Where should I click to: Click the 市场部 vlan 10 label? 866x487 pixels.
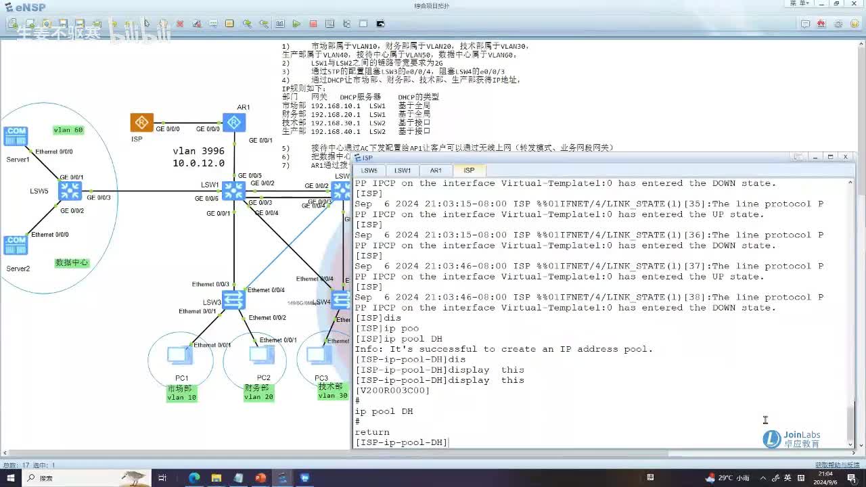(x=181, y=393)
